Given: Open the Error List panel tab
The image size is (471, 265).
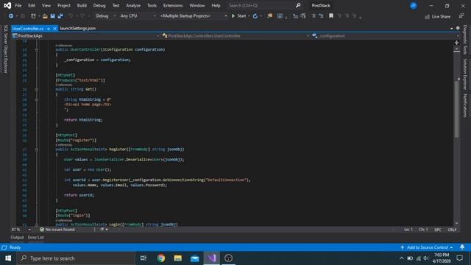Looking at the screenshot, I should tap(36, 237).
